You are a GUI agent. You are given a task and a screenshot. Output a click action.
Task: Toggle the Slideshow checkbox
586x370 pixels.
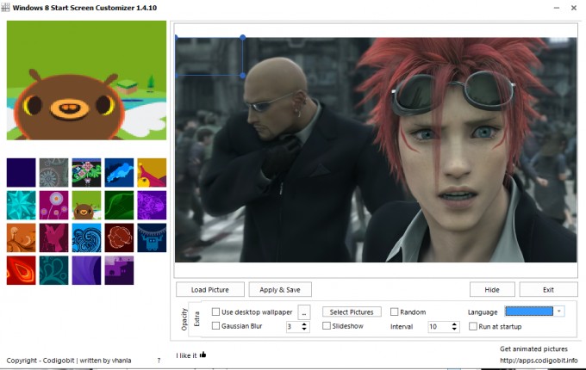click(x=327, y=325)
